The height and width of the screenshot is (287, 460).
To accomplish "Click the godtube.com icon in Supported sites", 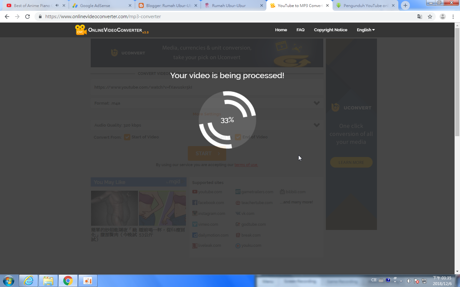I will tap(238, 224).
